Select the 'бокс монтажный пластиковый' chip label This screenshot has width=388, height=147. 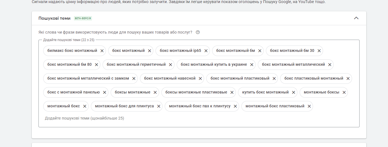[240, 78]
